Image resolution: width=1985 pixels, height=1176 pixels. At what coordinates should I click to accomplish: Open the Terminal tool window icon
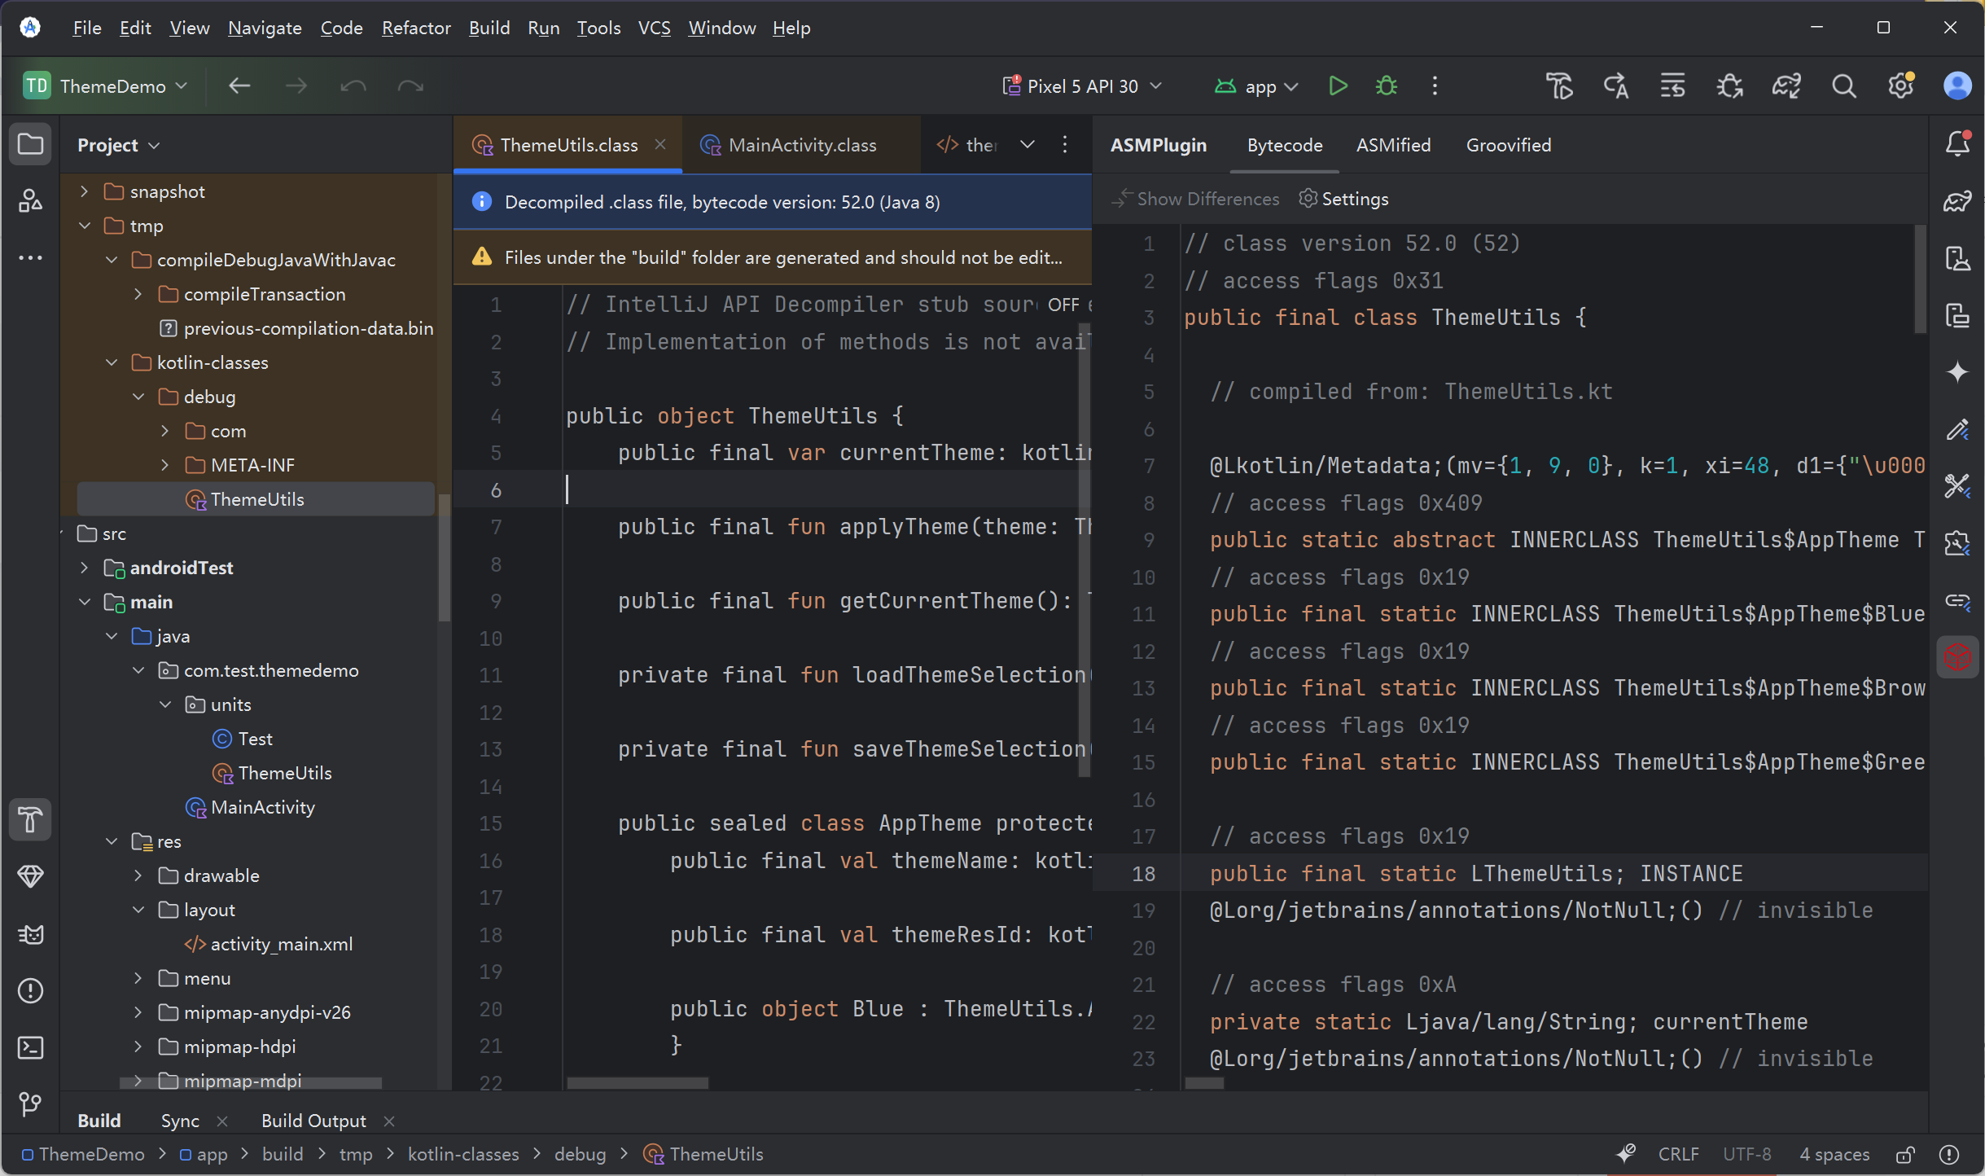(x=30, y=1047)
